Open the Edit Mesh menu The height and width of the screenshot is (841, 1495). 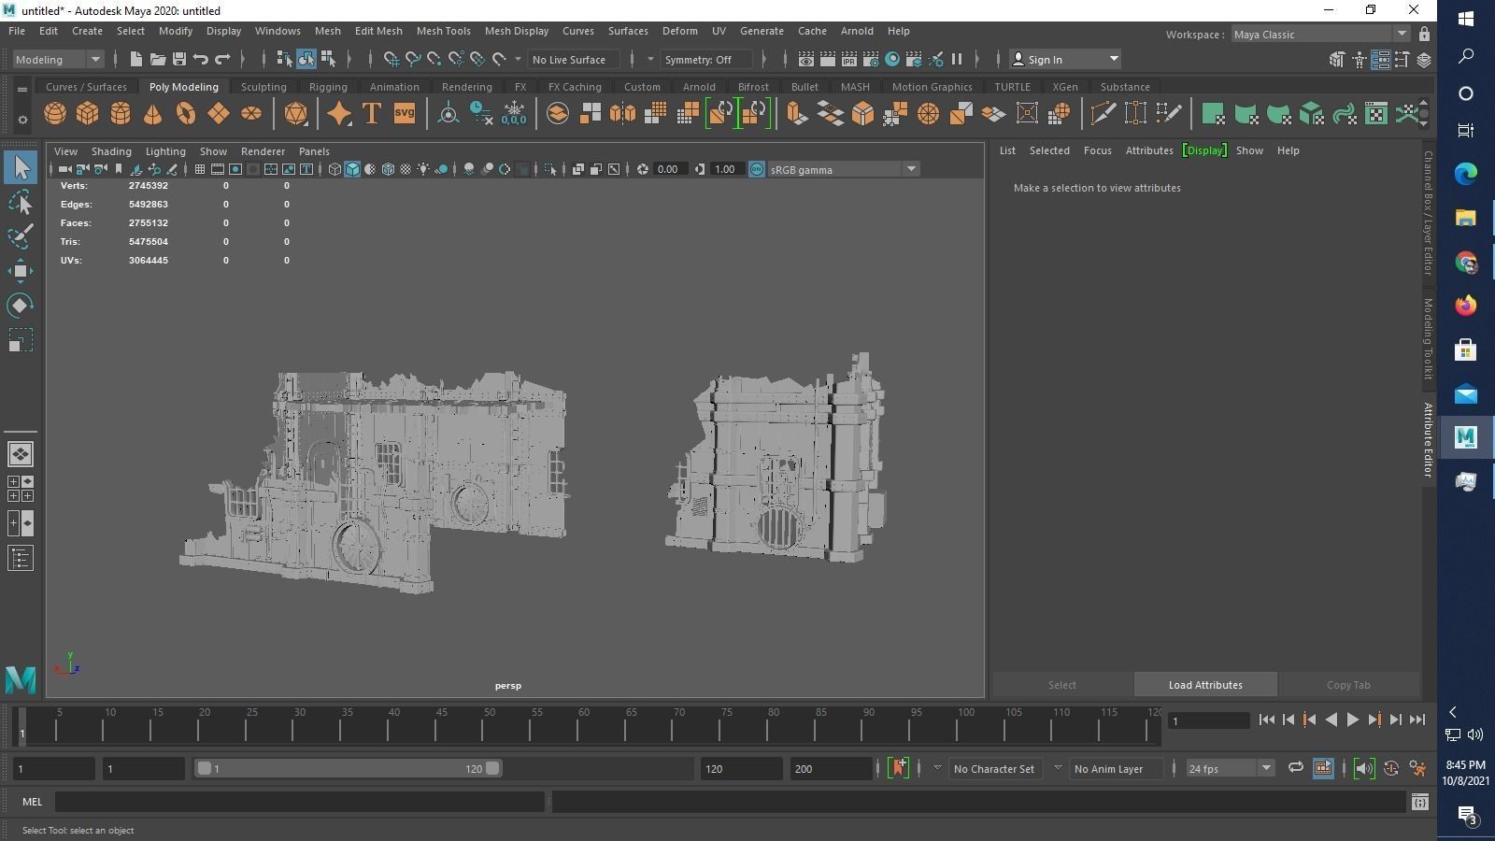coord(378,31)
